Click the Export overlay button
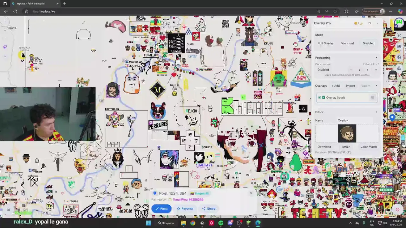406x228 pixels. (x=365, y=86)
